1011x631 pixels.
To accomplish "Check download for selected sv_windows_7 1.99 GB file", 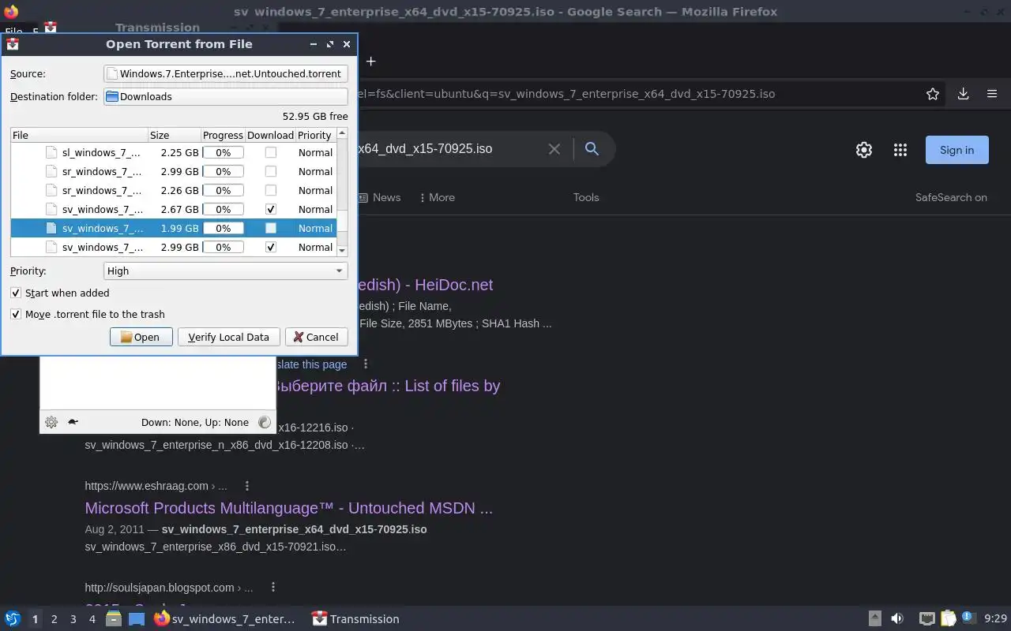I will coord(271,228).
